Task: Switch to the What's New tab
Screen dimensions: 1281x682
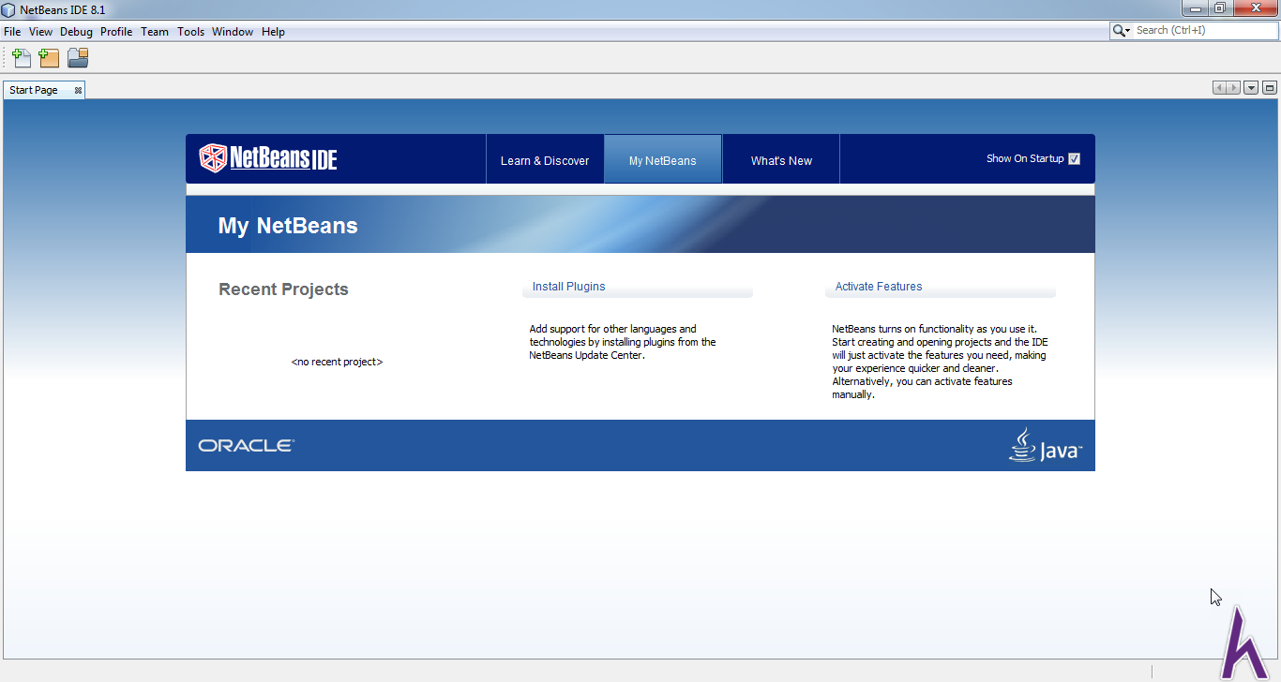Action: [780, 159]
